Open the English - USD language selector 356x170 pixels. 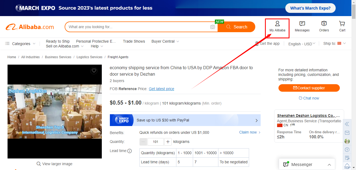[x=302, y=44]
